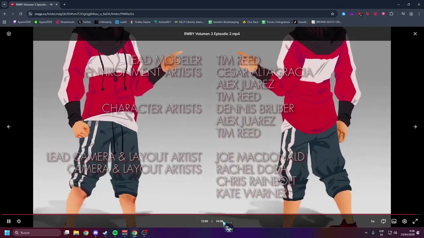Image resolution: width=424 pixels, height=238 pixels.
Task: Open the apps grid in bookmarks bar
Action: (x=4, y=22)
